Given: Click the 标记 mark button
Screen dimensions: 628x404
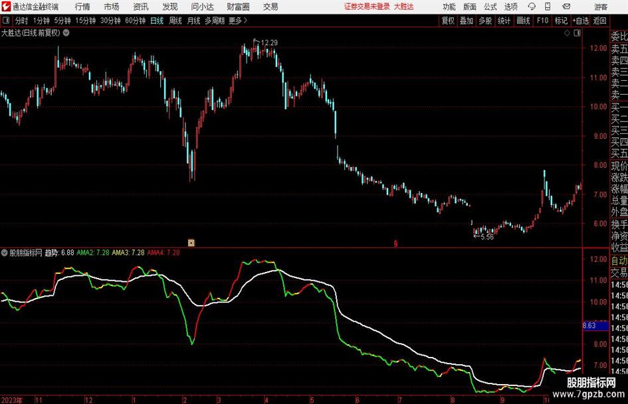Looking at the screenshot, I should coord(561,21).
